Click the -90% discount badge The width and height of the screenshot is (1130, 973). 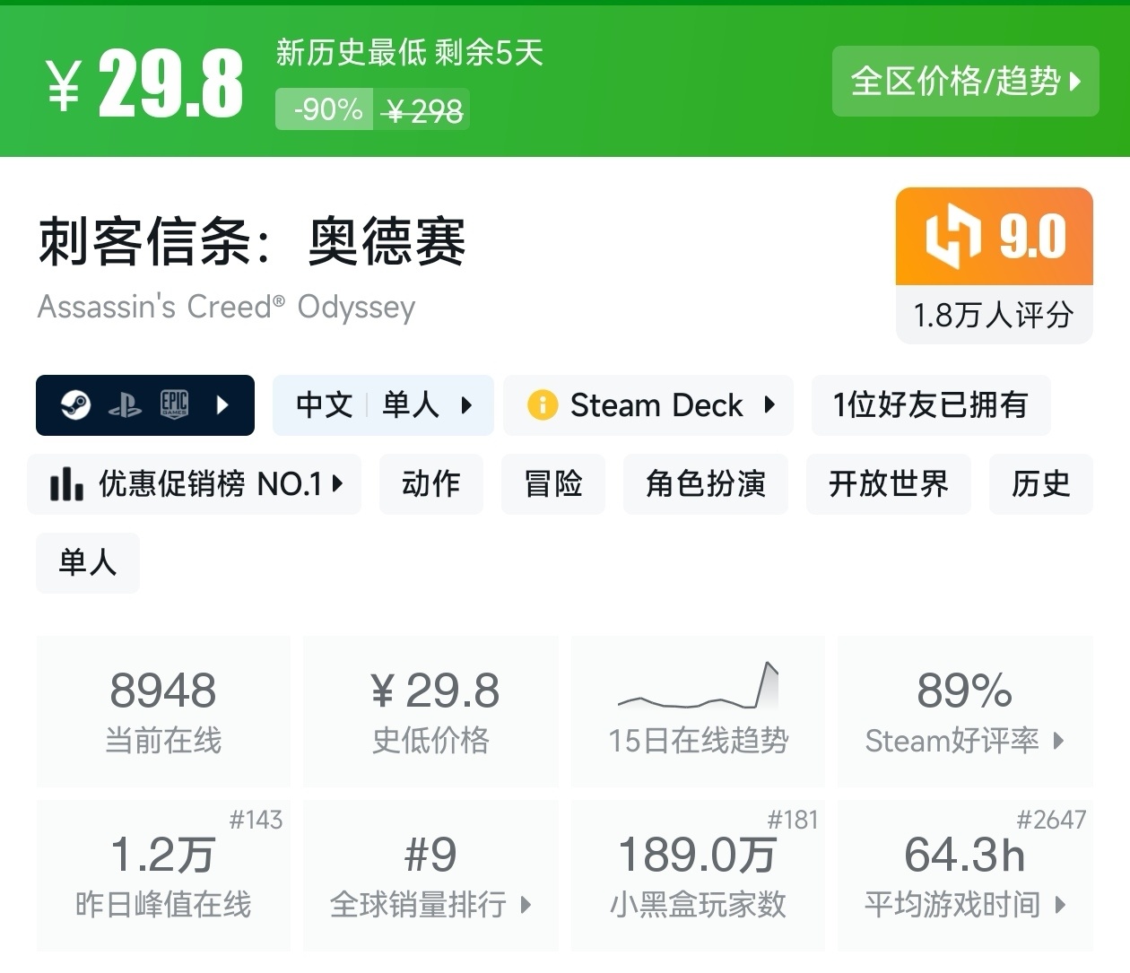[325, 110]
